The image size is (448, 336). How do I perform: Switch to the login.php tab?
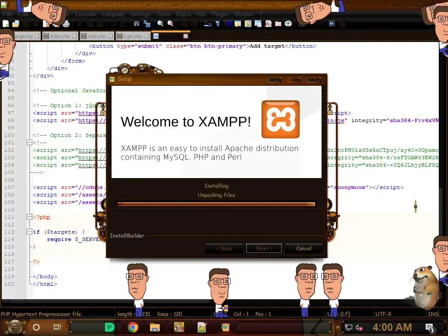(x=133, y=36)
